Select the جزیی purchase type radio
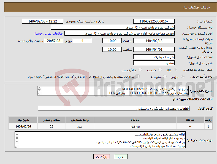Screen dimensions: 217x164 point(183,76)
